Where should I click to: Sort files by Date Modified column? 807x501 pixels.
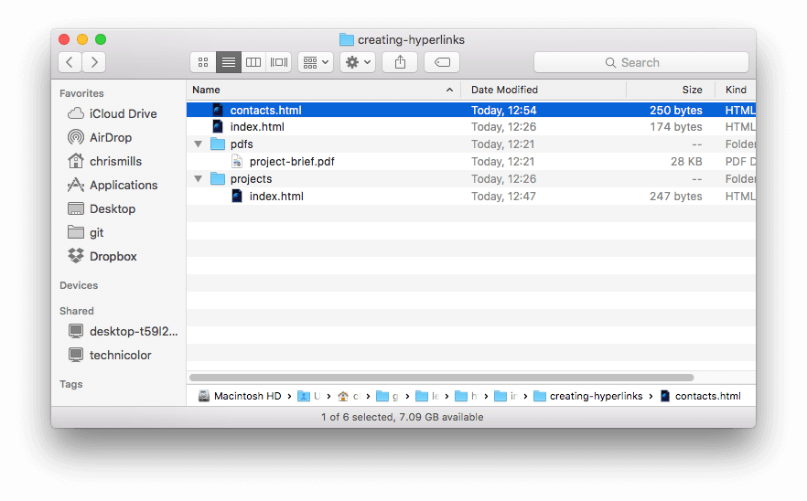[x=504, y=90]
